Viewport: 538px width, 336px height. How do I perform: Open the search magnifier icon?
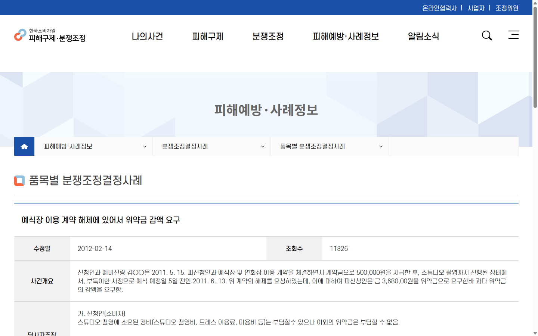[487, 35]
